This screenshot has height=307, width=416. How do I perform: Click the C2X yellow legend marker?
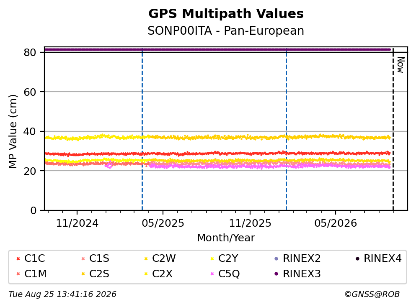click(146, 274)
